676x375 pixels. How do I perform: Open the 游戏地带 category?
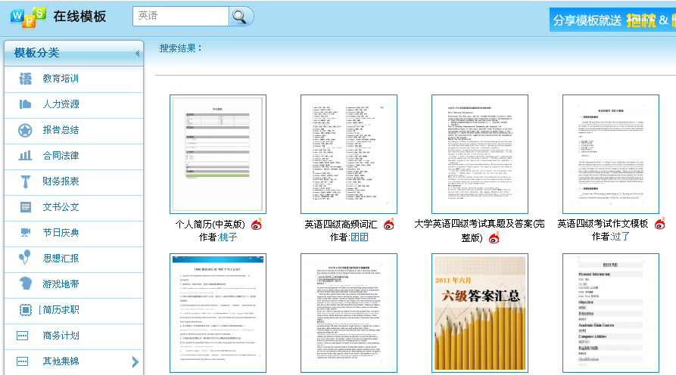coord(61,284)
